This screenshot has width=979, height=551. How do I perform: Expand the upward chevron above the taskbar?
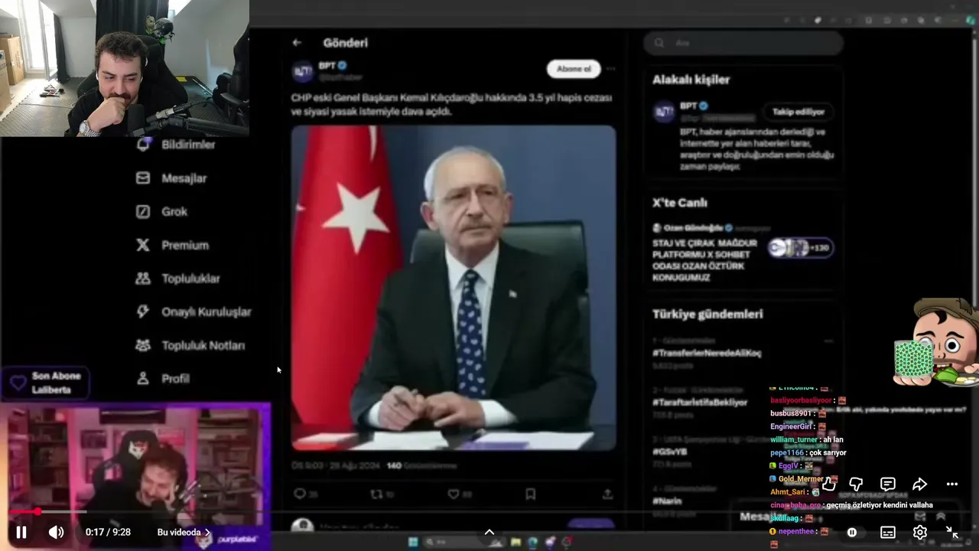point(489,532)
